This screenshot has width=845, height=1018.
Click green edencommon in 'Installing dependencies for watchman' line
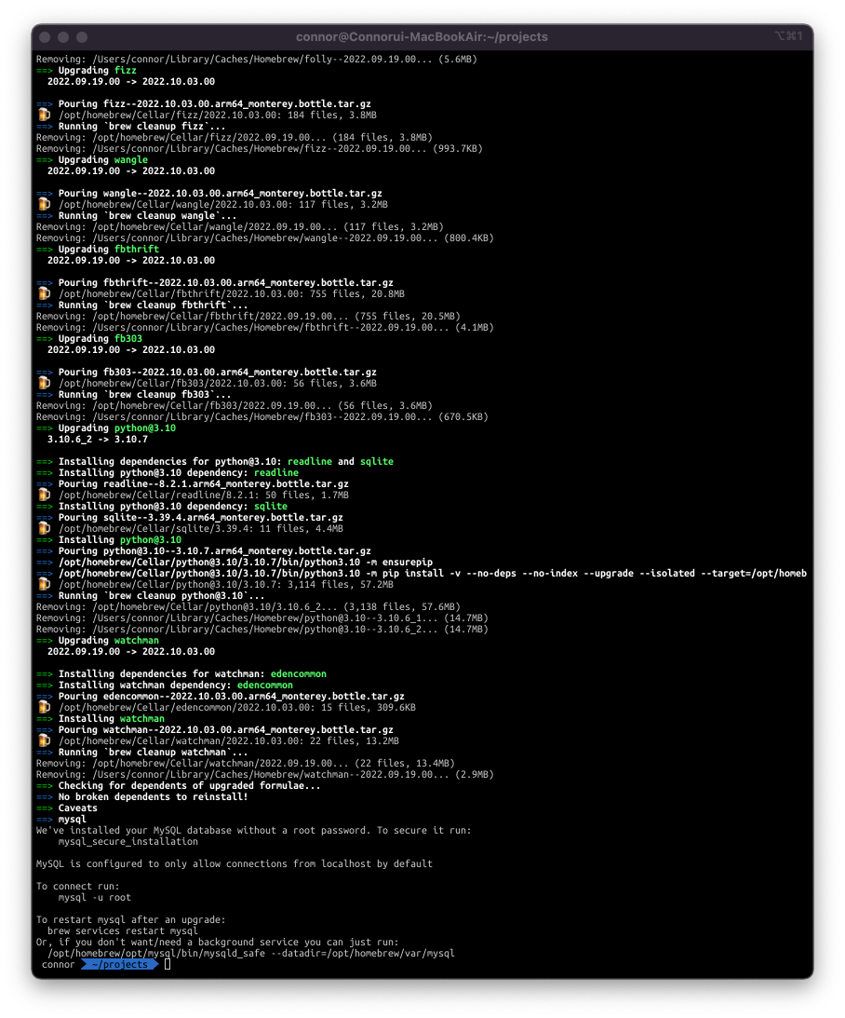point(299,674)
